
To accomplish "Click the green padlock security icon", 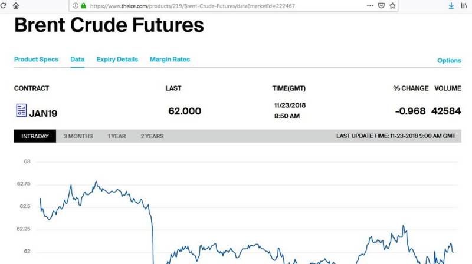I will tap(83, 6).
